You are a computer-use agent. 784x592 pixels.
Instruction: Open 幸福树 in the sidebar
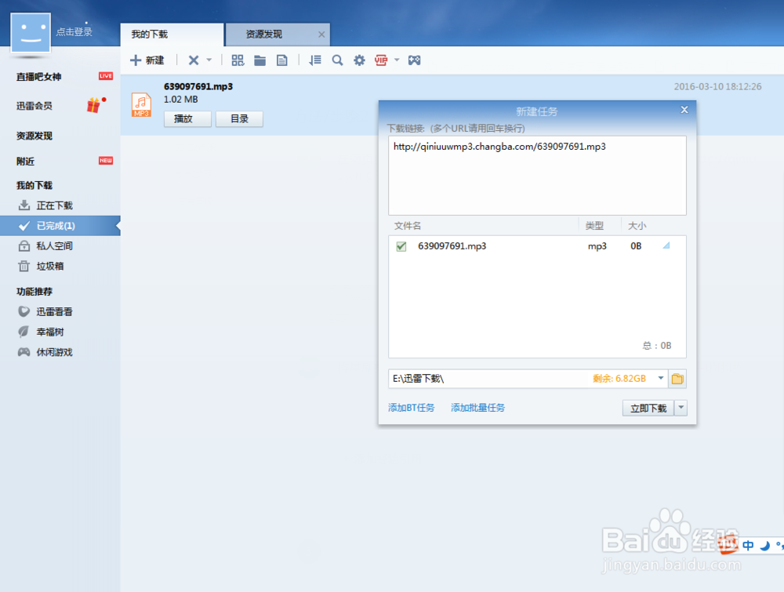point(50,332)
